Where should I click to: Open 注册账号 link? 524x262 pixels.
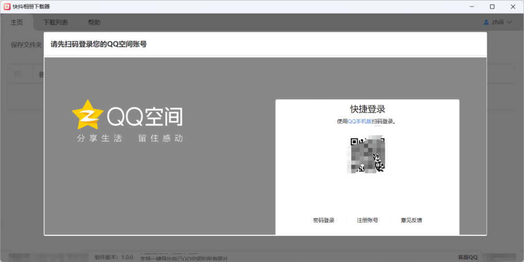click(x=367, y=220)
